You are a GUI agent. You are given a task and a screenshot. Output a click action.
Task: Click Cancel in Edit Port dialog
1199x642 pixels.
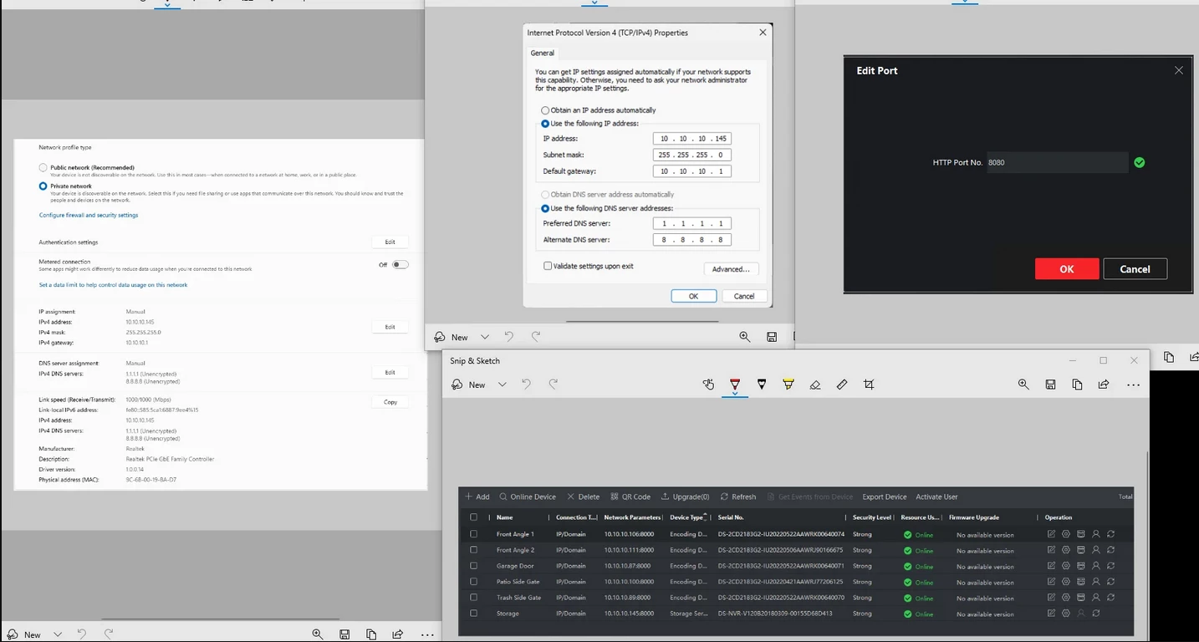pos(1135,269)
